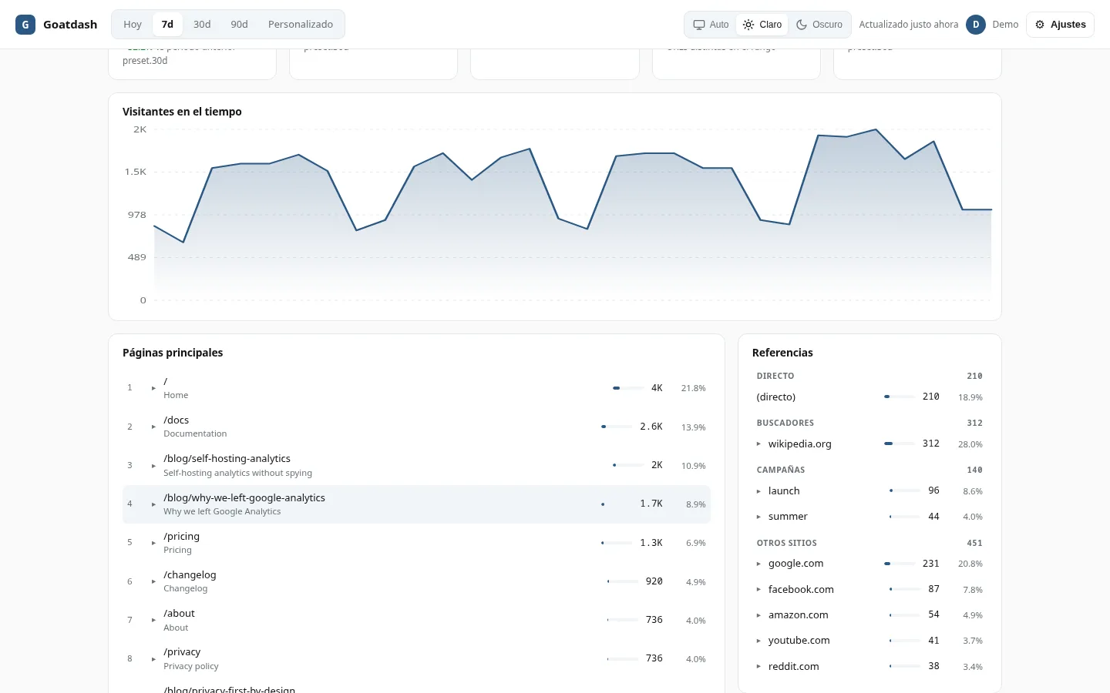Click the /blog/self-hosting-analytics path
This screenshot has width=1110, height=693.
click(x=227, y=458)
